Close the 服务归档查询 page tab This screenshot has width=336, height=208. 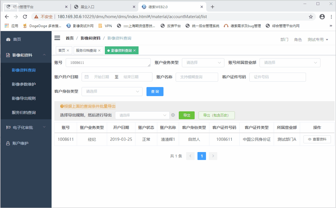pos(99,51)
